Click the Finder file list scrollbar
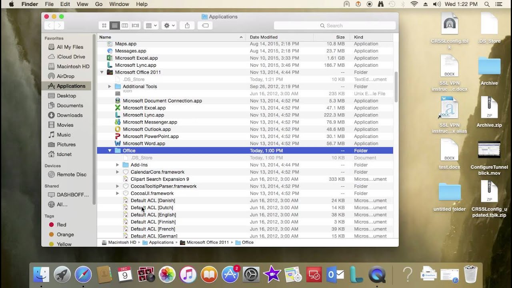This screenshot has height=288, width=512. click(396, 87)
